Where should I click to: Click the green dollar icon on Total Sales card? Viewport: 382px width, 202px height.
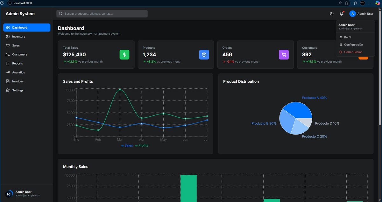[124, 54]
